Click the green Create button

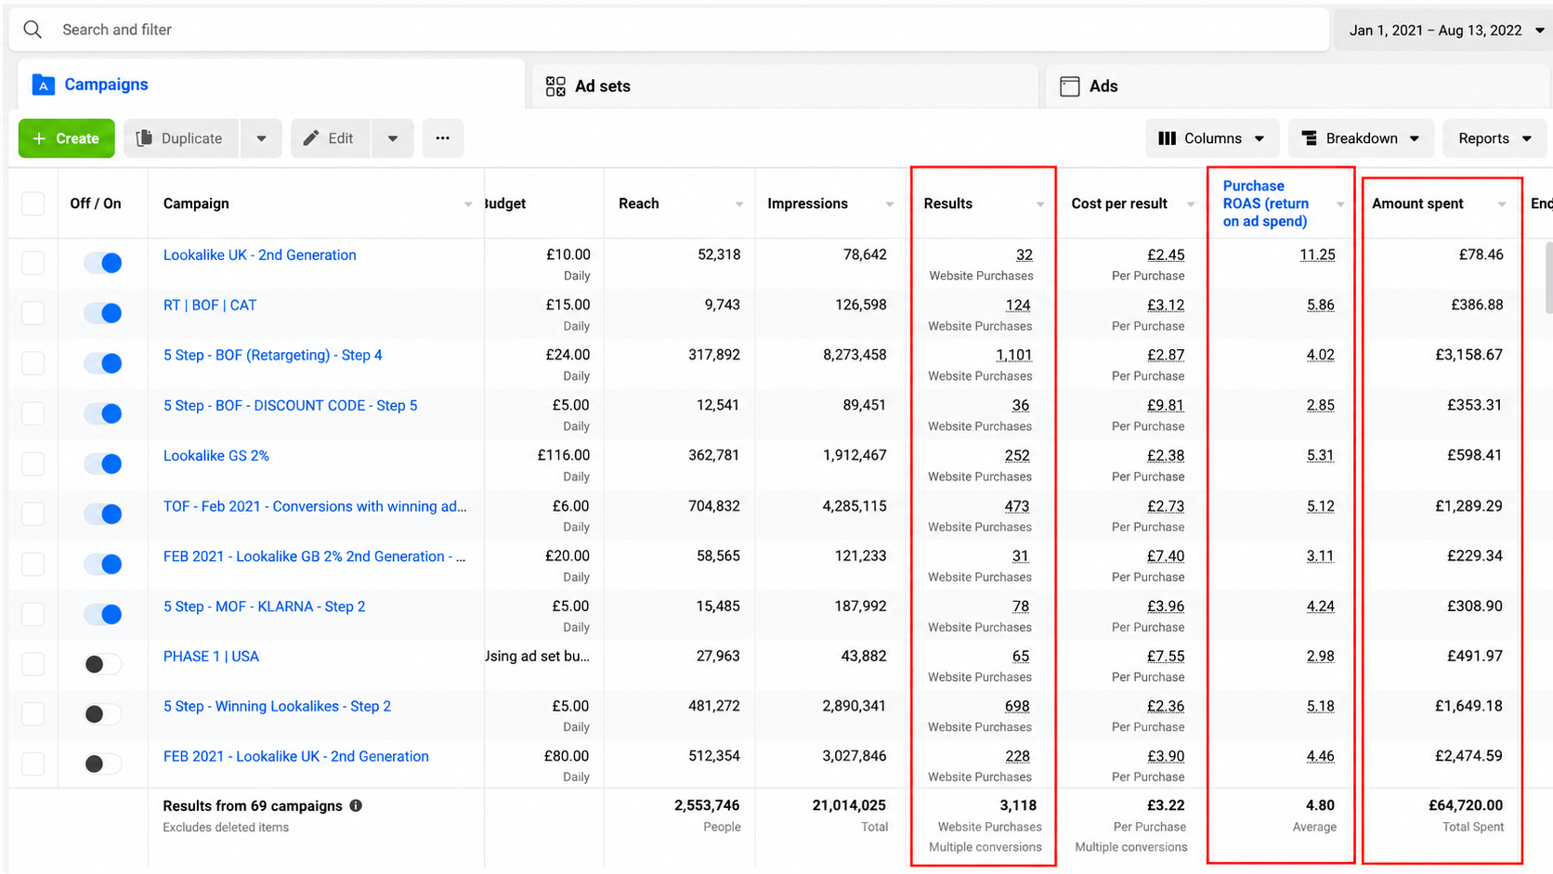[66, 138]
